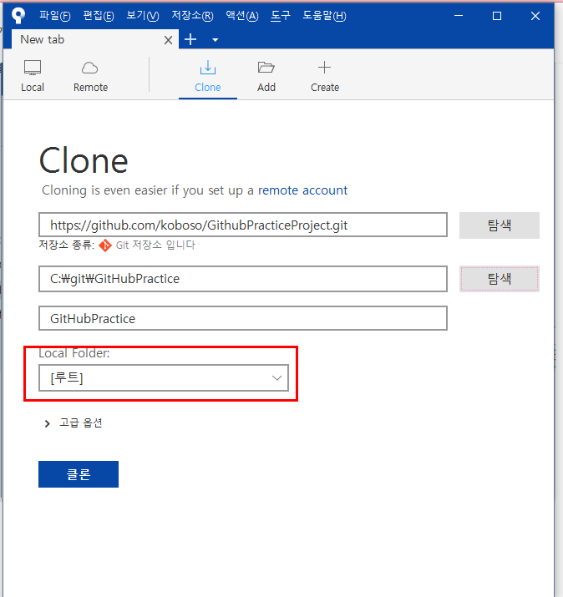Click 탐색 button next to destination path
563x597 pixels.
[x=499, y=279]
